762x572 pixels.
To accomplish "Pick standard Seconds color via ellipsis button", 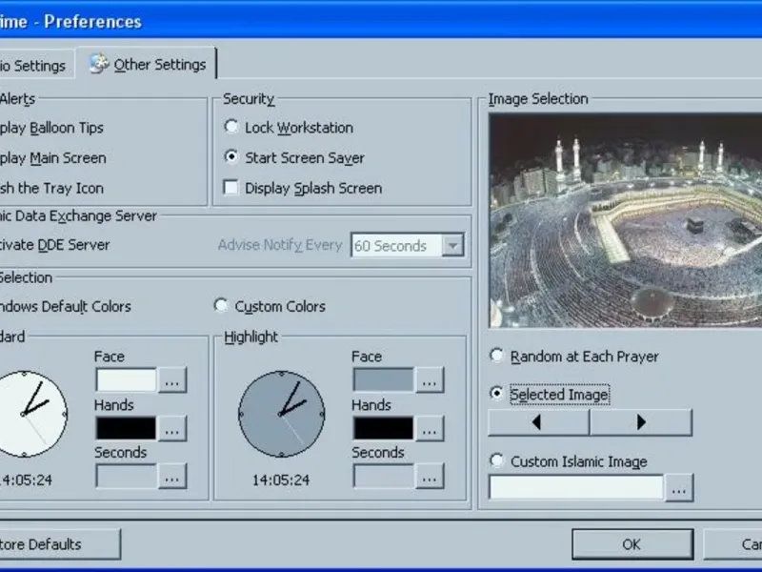I will 172,476.
